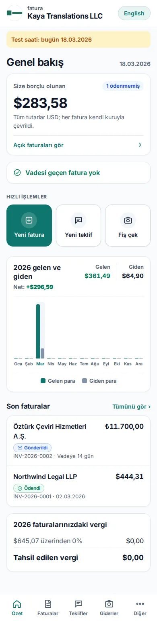Open Açık faturaları gör link
157x622 pixels.
click(39, 145)
